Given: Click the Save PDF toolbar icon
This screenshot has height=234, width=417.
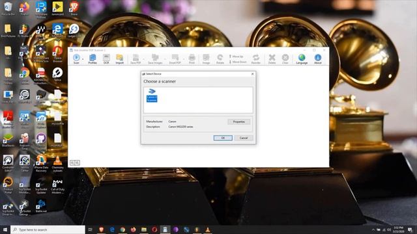Looking at the screenshot, I should [x=136, y=59].
